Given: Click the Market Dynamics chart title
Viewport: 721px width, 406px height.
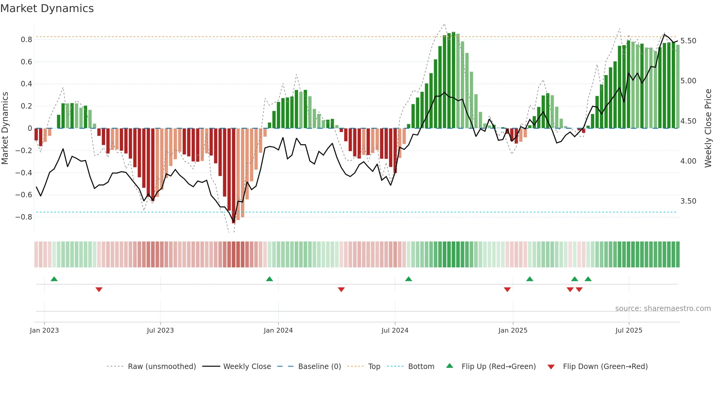Looking at the screenshot, I should [x=47, y=8].
